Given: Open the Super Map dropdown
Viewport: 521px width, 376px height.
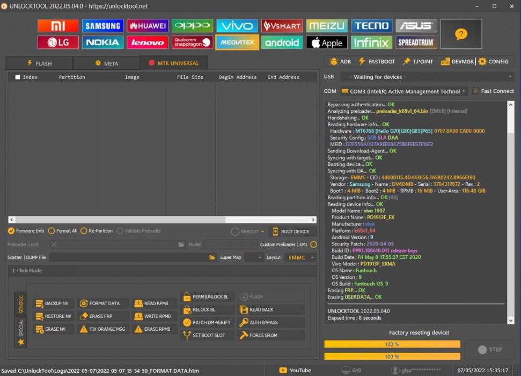Looking at the screenshot, I should (x=254, y=257).
